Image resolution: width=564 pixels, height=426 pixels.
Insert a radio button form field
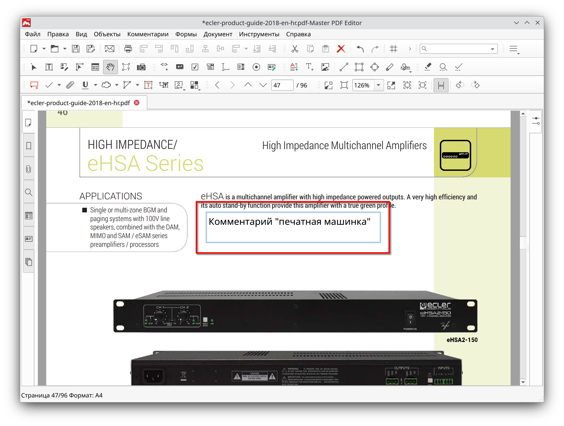[x=256, y=67]
